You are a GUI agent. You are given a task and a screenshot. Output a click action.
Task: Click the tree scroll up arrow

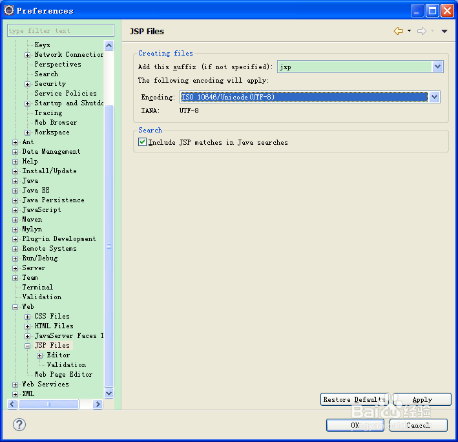coord(109,45)
